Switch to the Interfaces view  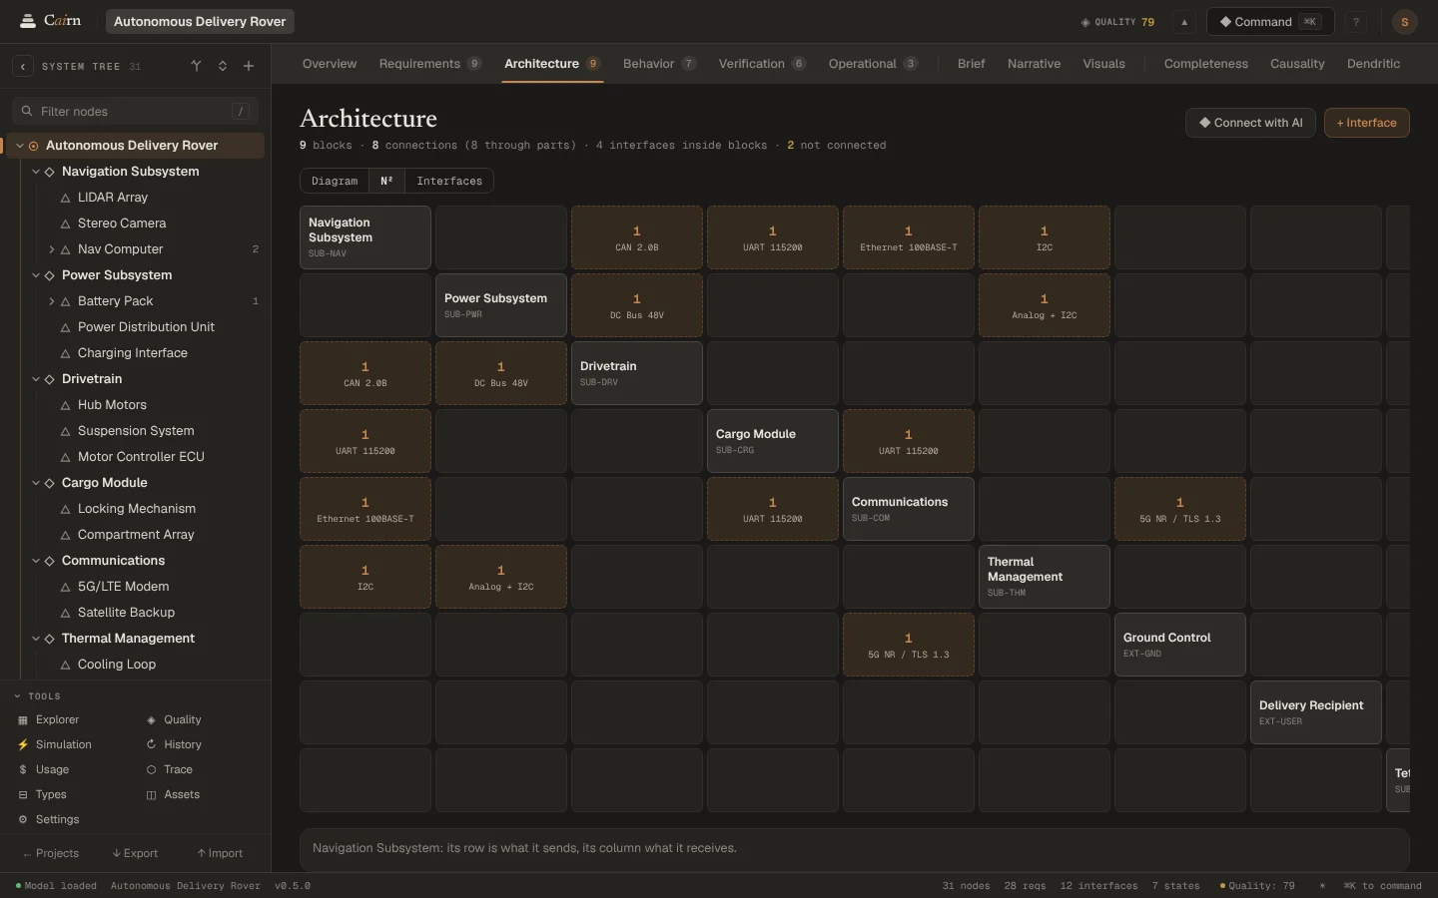pos(449,181)
